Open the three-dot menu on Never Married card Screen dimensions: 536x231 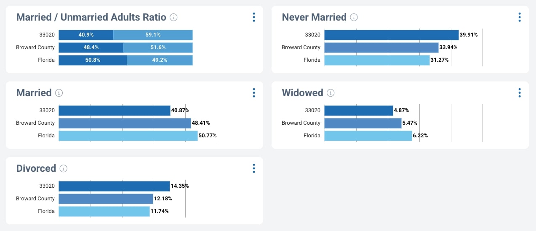tap(520, 17)
